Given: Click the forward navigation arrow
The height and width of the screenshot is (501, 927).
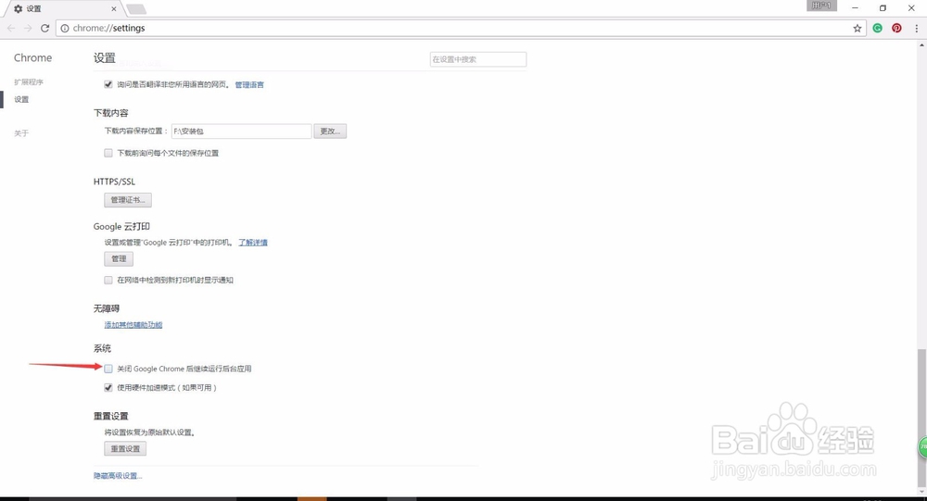Looking at the screenshot, I should pyautogui.click(x=28, y=28).
